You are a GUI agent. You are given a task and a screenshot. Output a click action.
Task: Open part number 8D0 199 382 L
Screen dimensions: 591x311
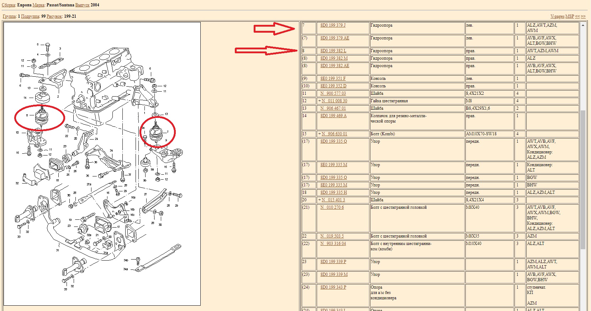pyautogui.click(x=333, y=51)
